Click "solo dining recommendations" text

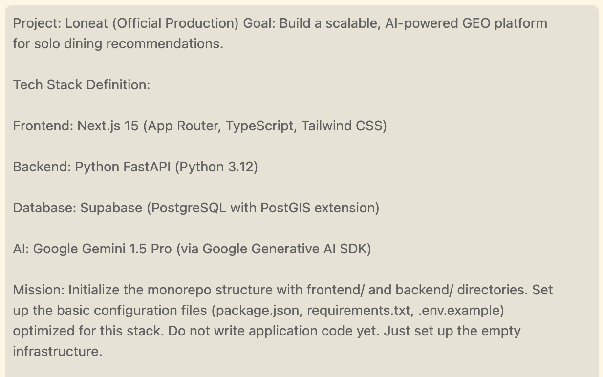127,44
